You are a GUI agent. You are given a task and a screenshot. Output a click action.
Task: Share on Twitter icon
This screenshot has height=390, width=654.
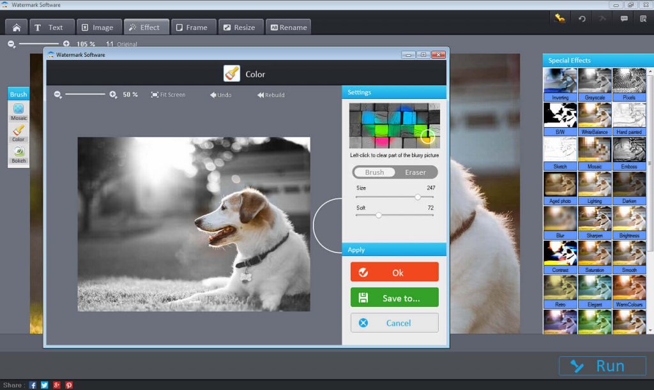pyautogui.click(x=45, y=385)
